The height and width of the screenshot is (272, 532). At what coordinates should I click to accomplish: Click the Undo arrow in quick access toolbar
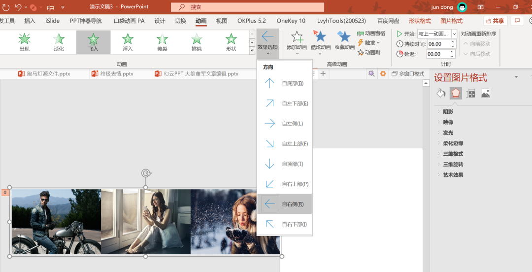[x=18, y=7]
